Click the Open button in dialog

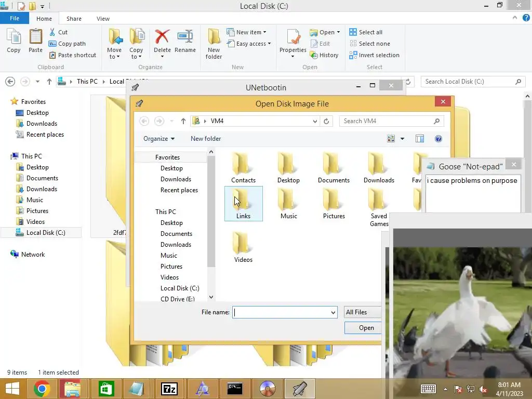pos(363,328)
